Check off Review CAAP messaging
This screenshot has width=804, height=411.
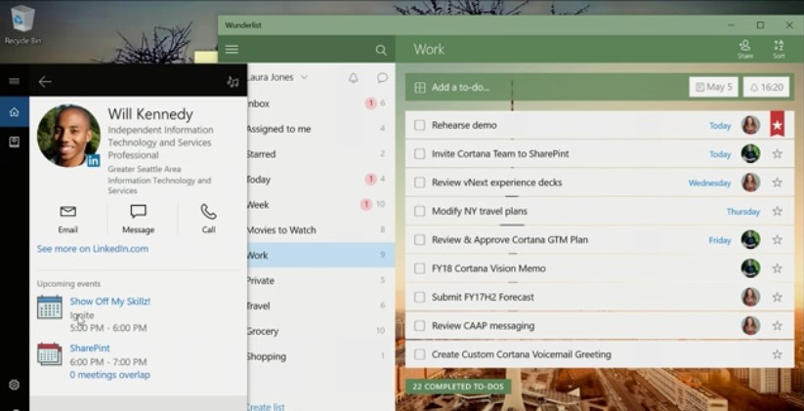pos(419,326)
